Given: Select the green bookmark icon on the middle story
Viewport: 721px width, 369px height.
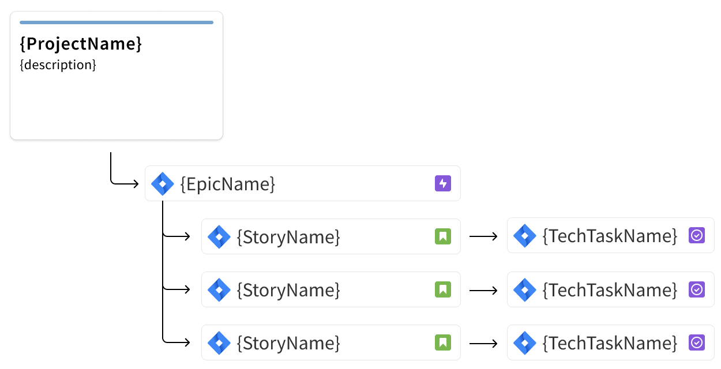Looking at the screenshot, I should (442, 289).
